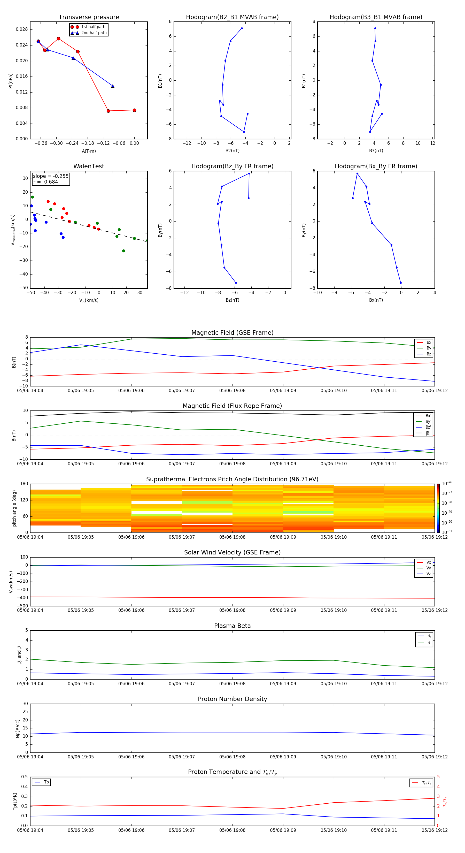Click 'Magnetic Field (Flux Rope Frame)' title
The image size is (465, 853).
[232, 406]
